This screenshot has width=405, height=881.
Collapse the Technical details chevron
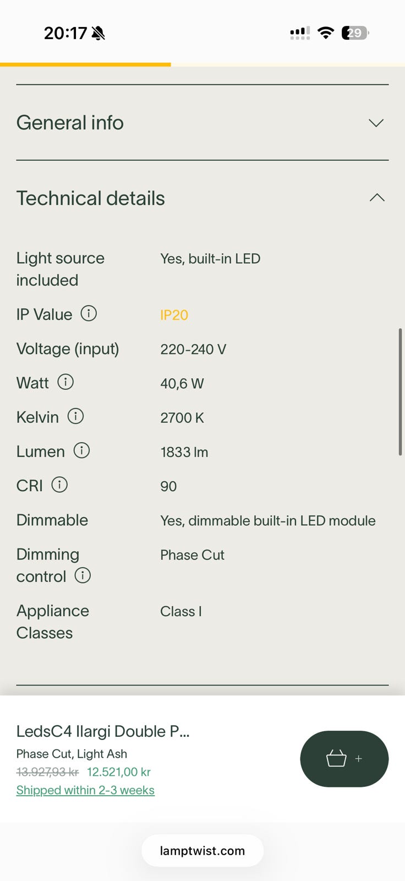(377, 198)
